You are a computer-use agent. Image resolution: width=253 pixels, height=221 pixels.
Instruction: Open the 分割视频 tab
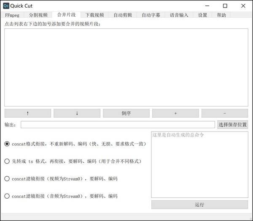pyautogui.click(x=38, y=15)
